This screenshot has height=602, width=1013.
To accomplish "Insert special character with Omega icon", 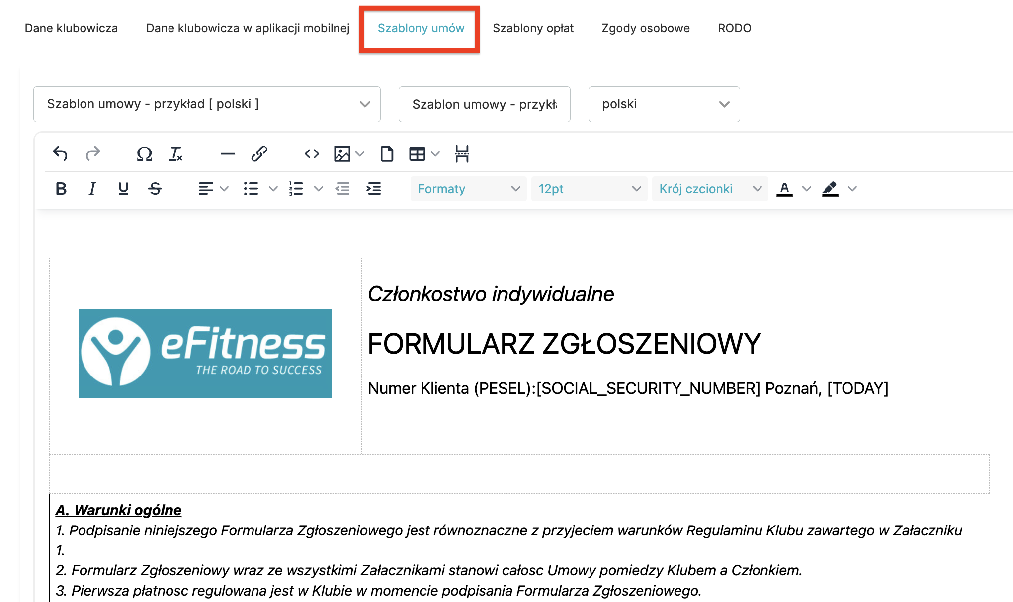I will [x=144, y=153].
